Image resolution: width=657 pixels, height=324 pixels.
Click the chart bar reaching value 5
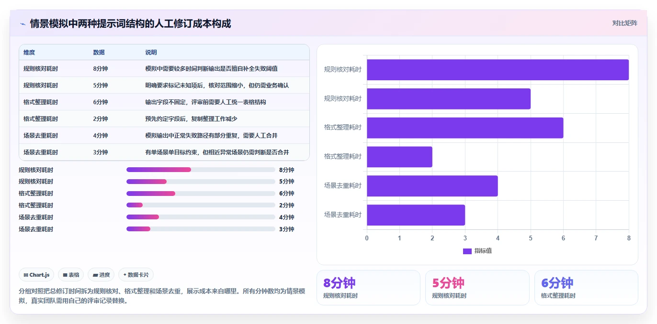449,98
